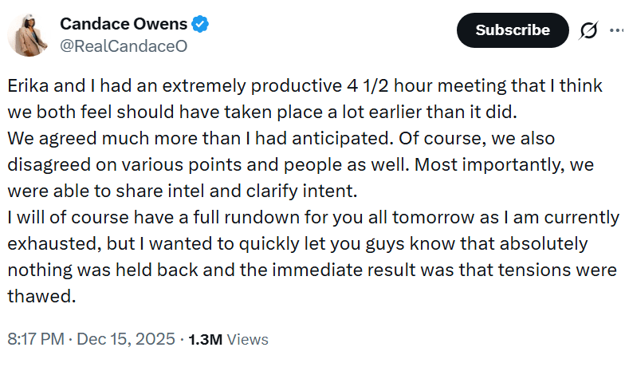This screenshot has width=625, height=371.
Task: Open the @RealCandaceO handle link
Action: coord(124,45)
